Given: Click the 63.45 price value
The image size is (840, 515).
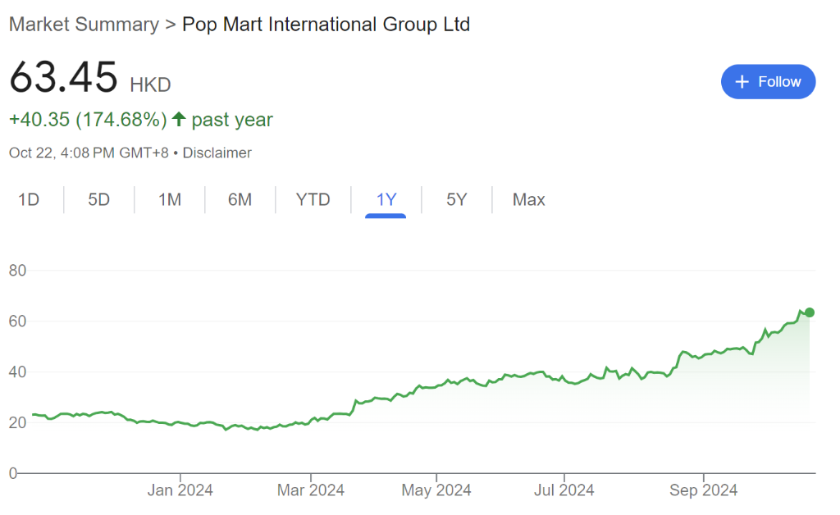Looking at the screenshot, I should [x=63, y=78].
